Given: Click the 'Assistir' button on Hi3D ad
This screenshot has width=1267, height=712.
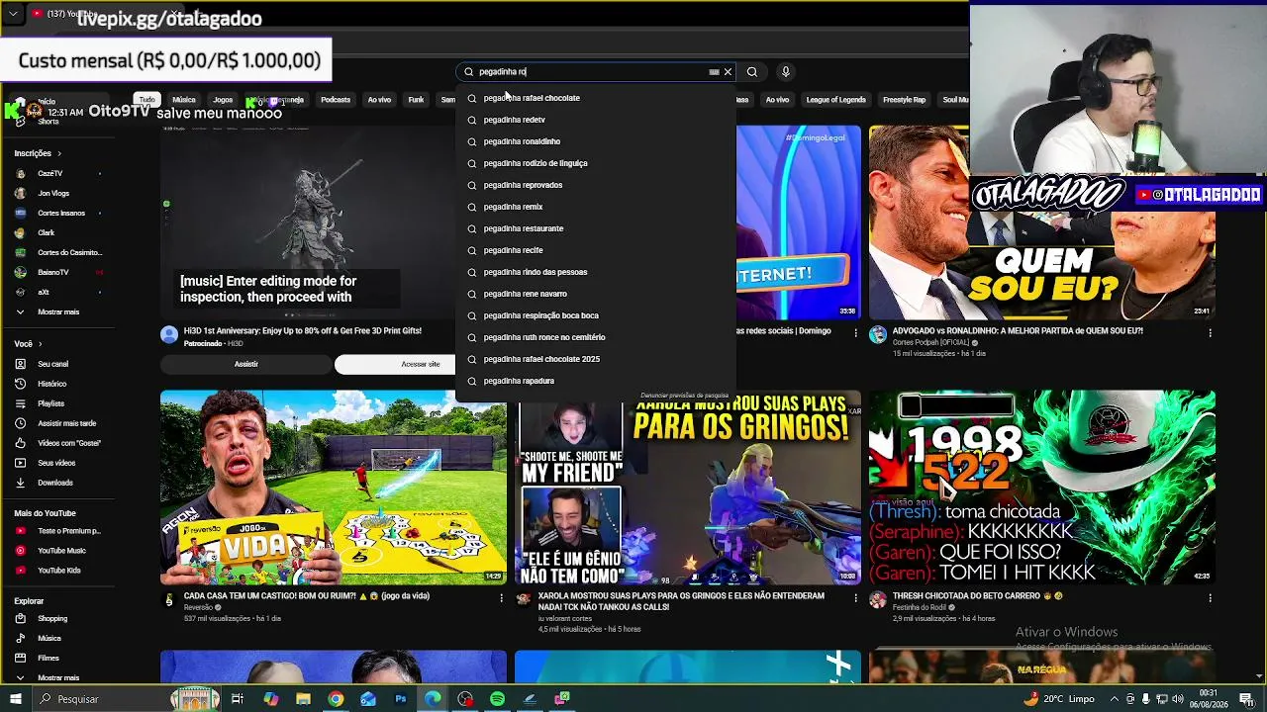Looking at the screenshot, I should coord(246,364).
